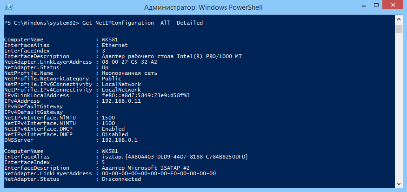Screen dimensions: 407x192
Task: Click the empty scrollbar track below thumb
Action: (399, 106)
